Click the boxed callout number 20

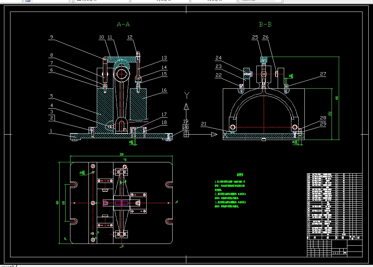pyautogui.click(x=186, y=127)
